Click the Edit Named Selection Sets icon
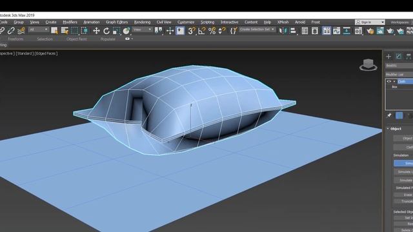The image size is (413, 232). (234, 31)
